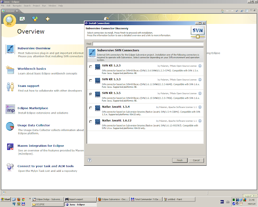Open the Project menu
Viewport: 258px width, 207px height.
click(36, 6)
